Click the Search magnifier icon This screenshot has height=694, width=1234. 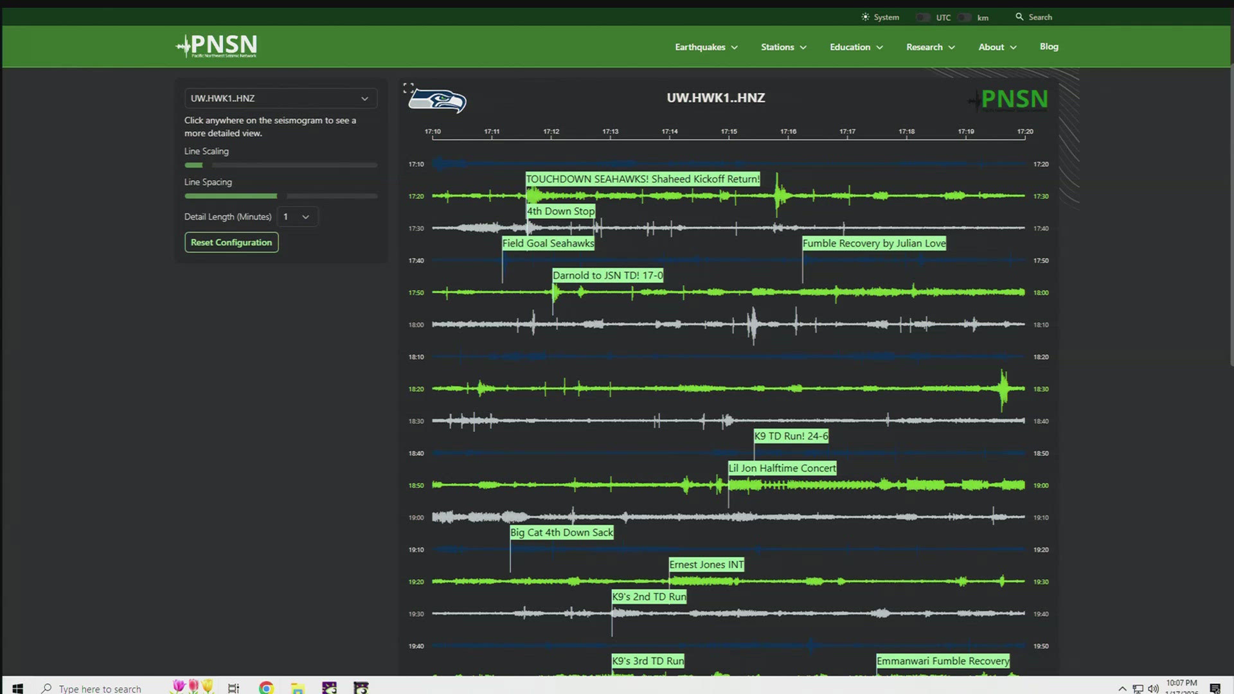pyautogui.click(x=1019, y=17)
